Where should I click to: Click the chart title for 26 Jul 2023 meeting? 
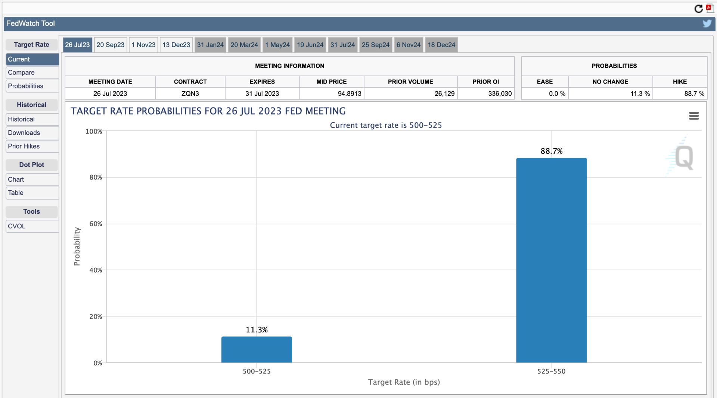208,111
